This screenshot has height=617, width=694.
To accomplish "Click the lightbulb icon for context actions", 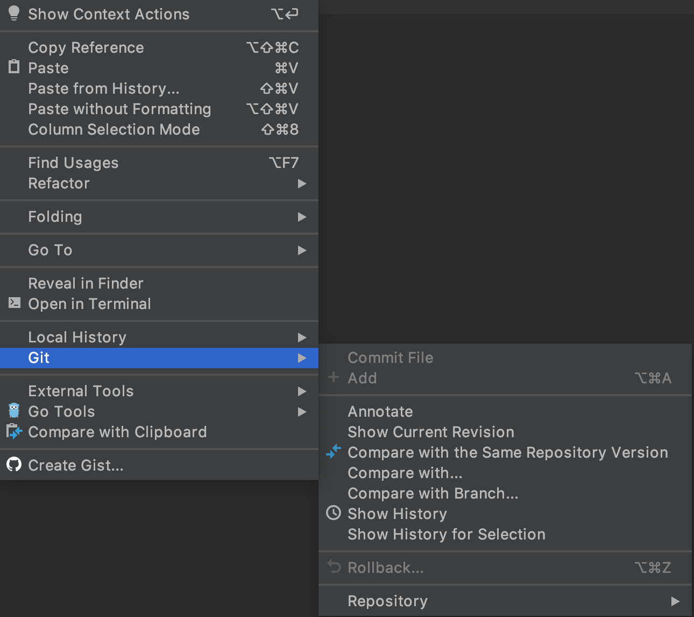I will point(14,13).
